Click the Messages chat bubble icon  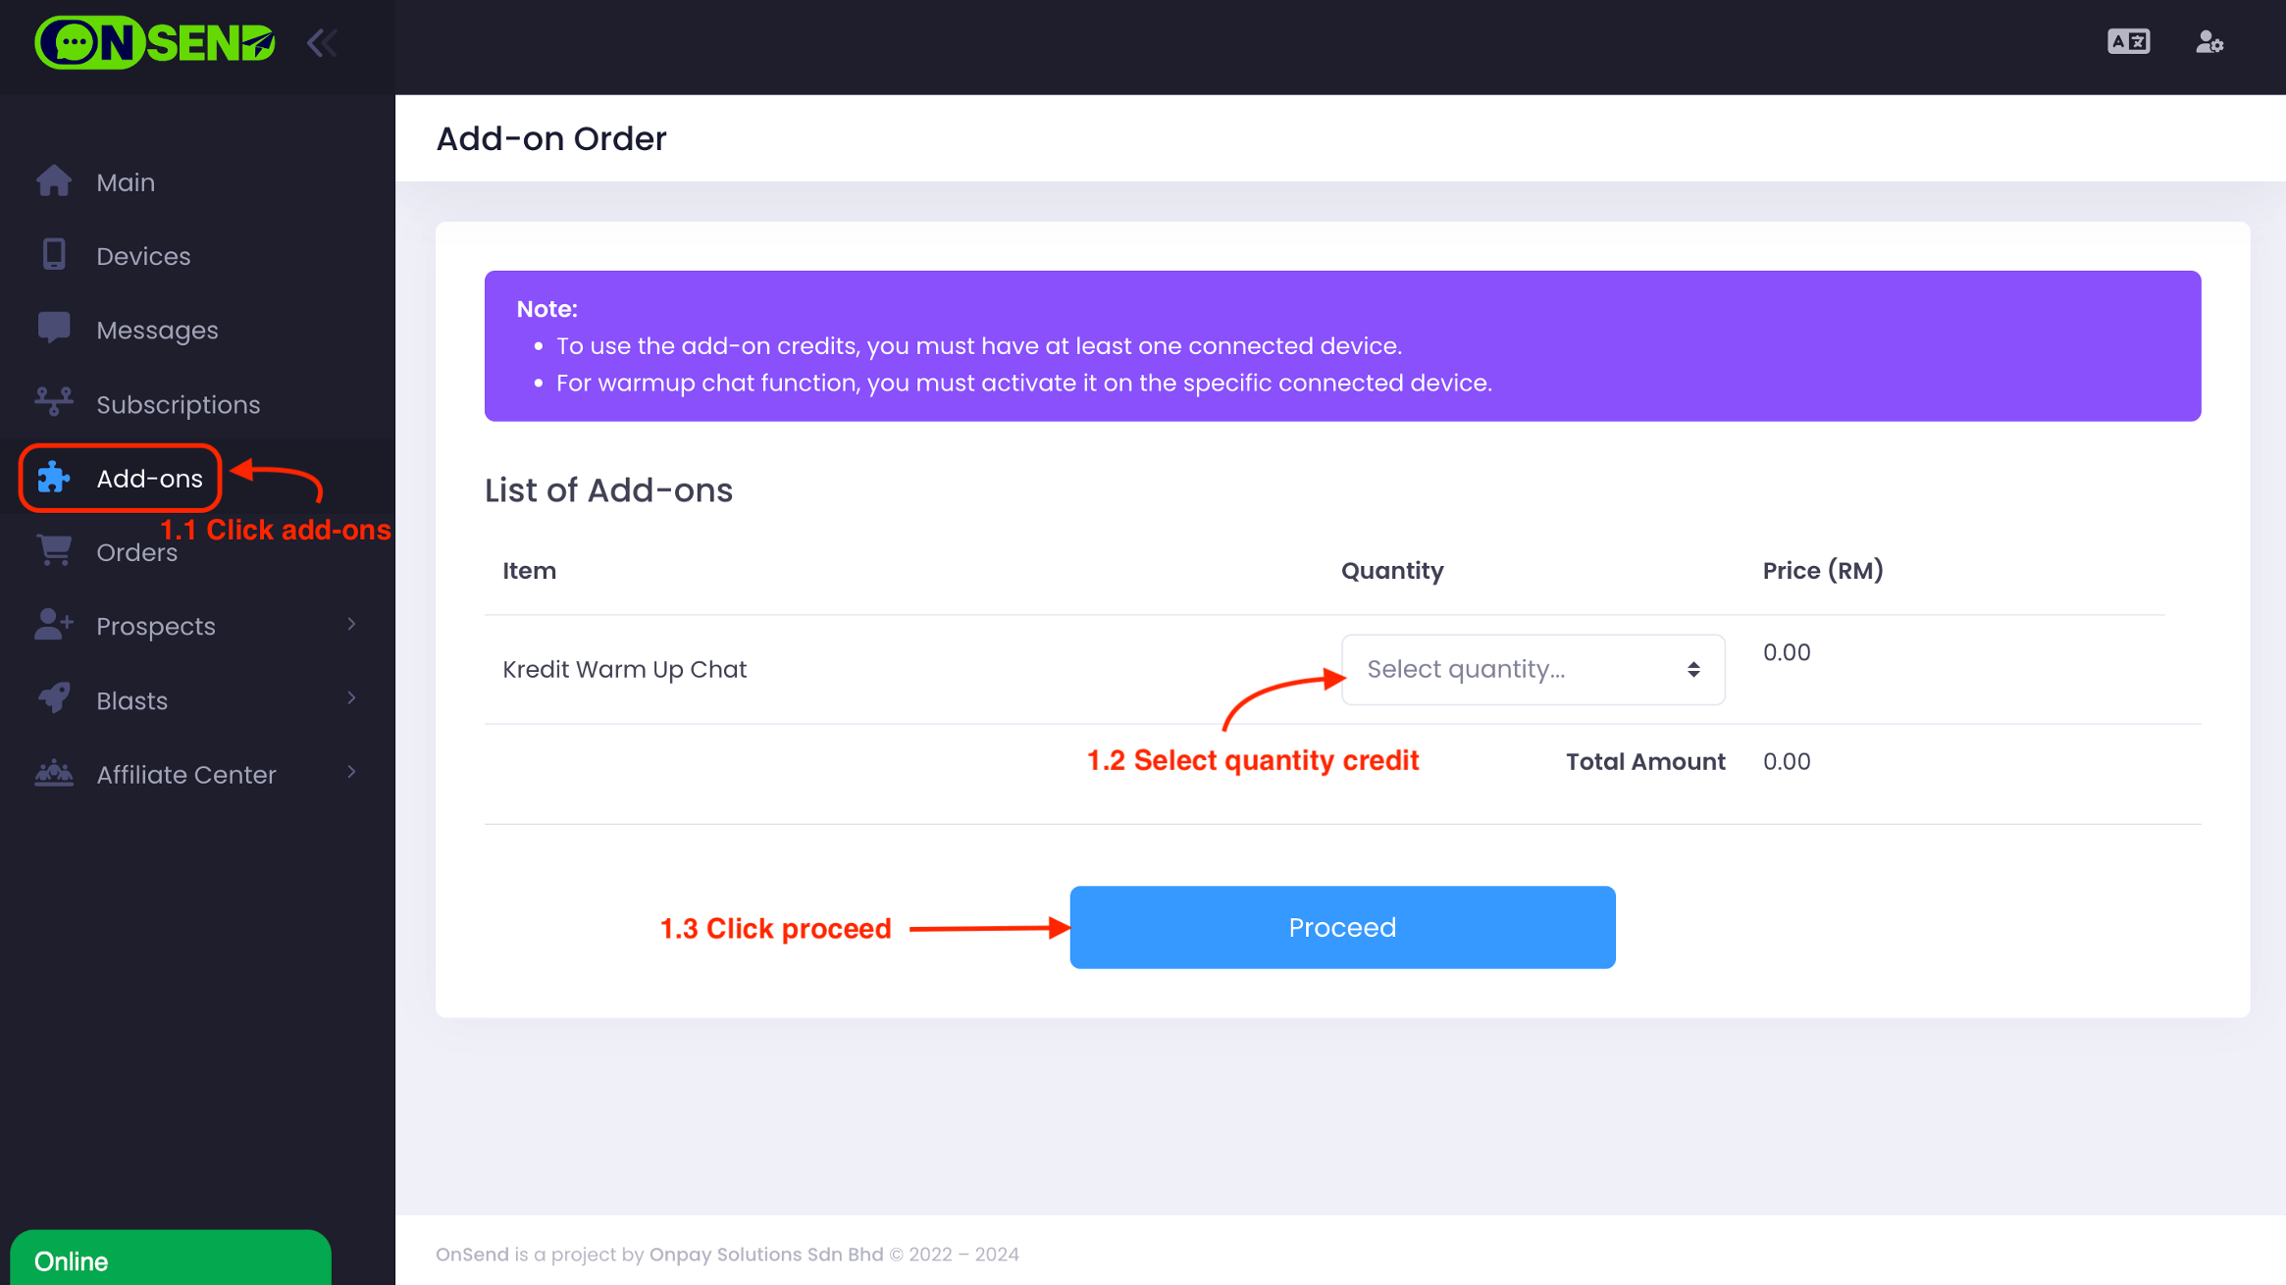click(x=54, y=329)
